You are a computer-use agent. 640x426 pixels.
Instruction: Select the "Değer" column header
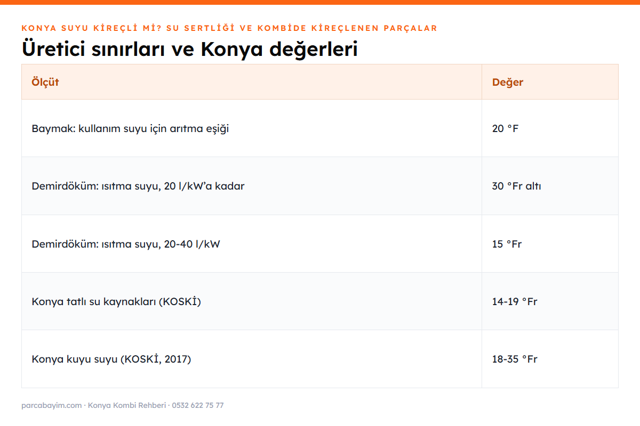pyautogui.click(x=550, y=82)
